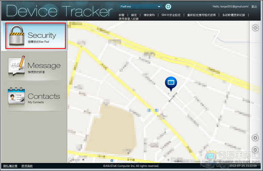Open the 隱私權政策 privacy link

pos(10,166)
